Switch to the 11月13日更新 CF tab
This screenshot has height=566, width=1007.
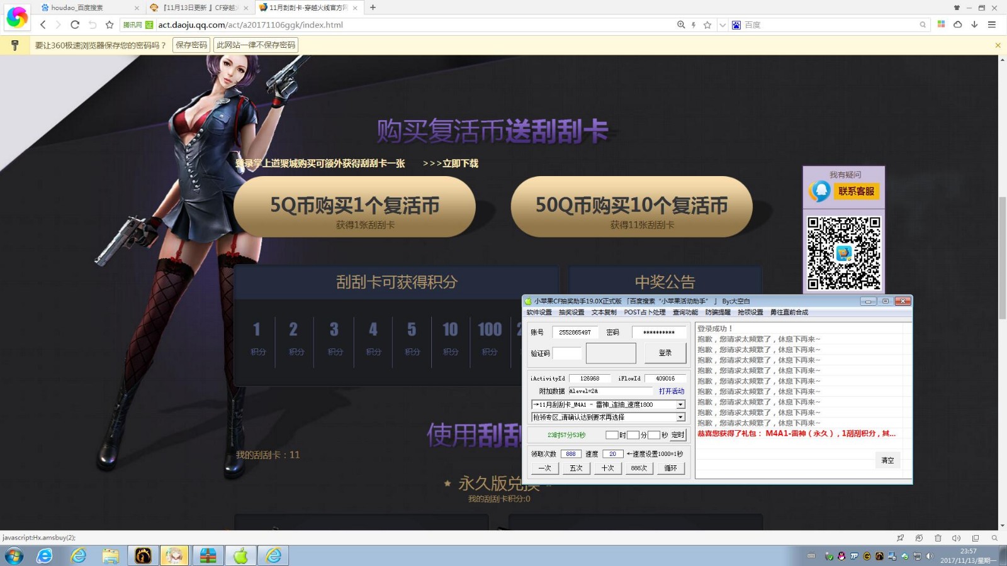coord(198,8)
